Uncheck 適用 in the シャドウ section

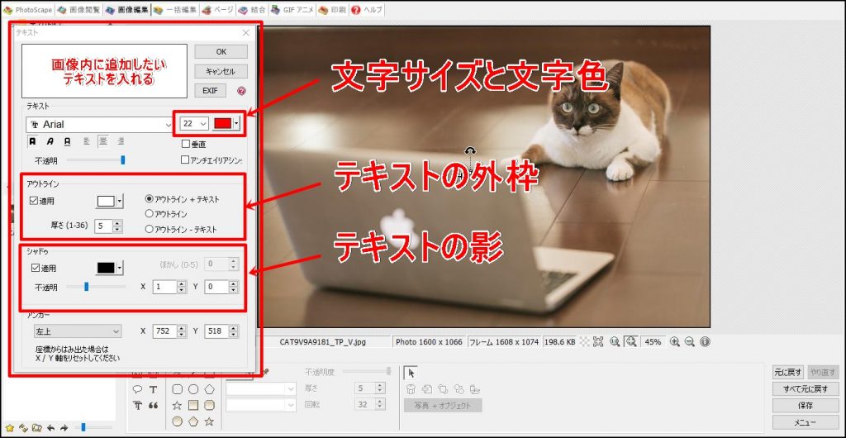[x=35, y=268]
